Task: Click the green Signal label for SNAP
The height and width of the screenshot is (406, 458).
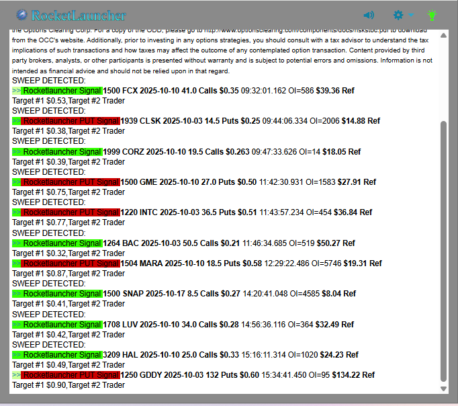Action: point(57,294)
